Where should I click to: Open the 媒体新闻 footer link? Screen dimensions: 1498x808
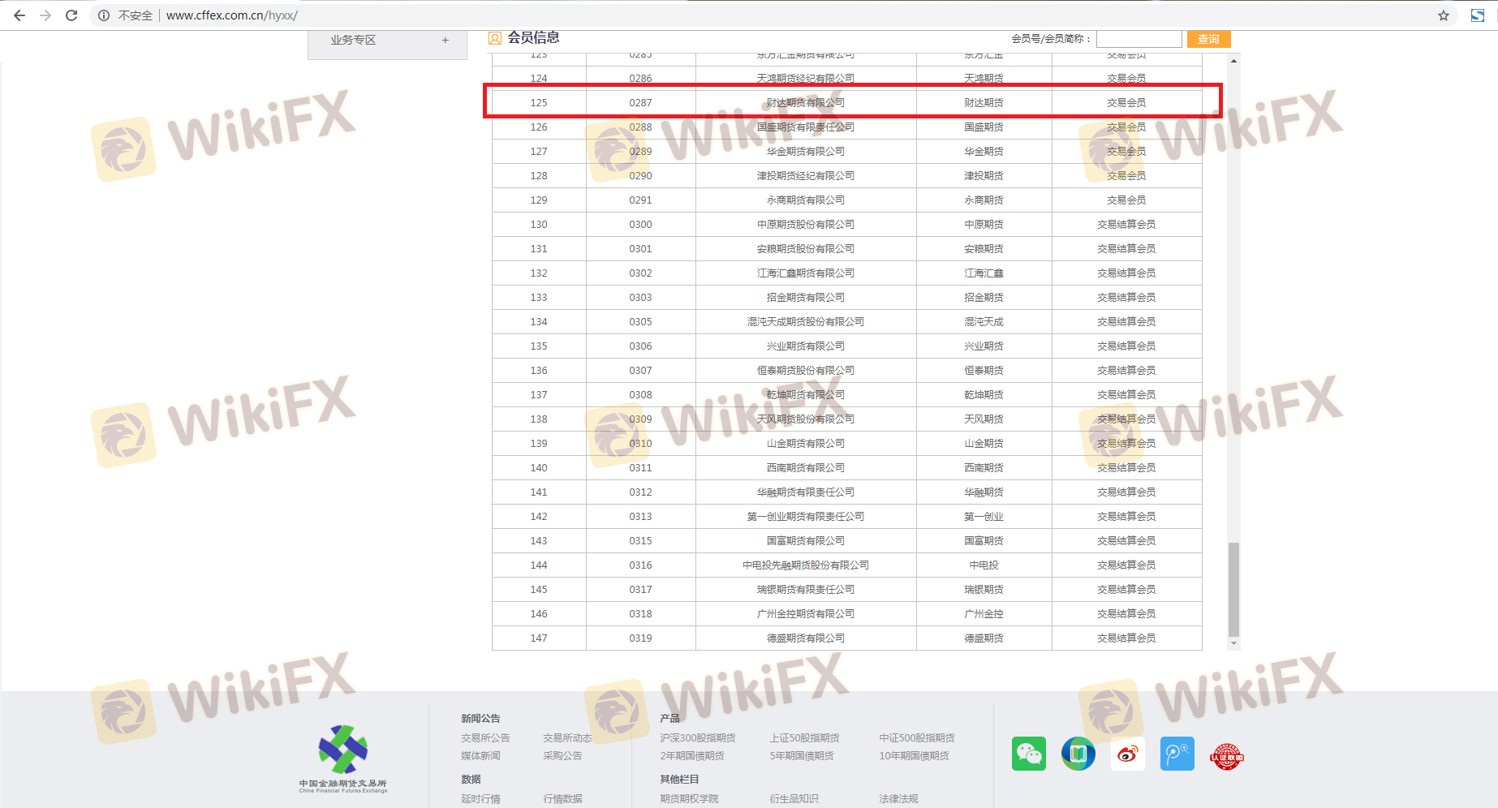[x=480, y=755]
